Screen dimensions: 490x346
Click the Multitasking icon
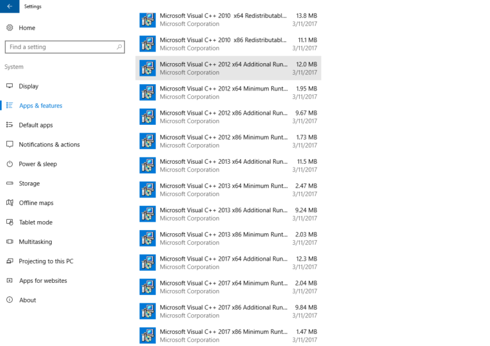[x=10, y=241]
